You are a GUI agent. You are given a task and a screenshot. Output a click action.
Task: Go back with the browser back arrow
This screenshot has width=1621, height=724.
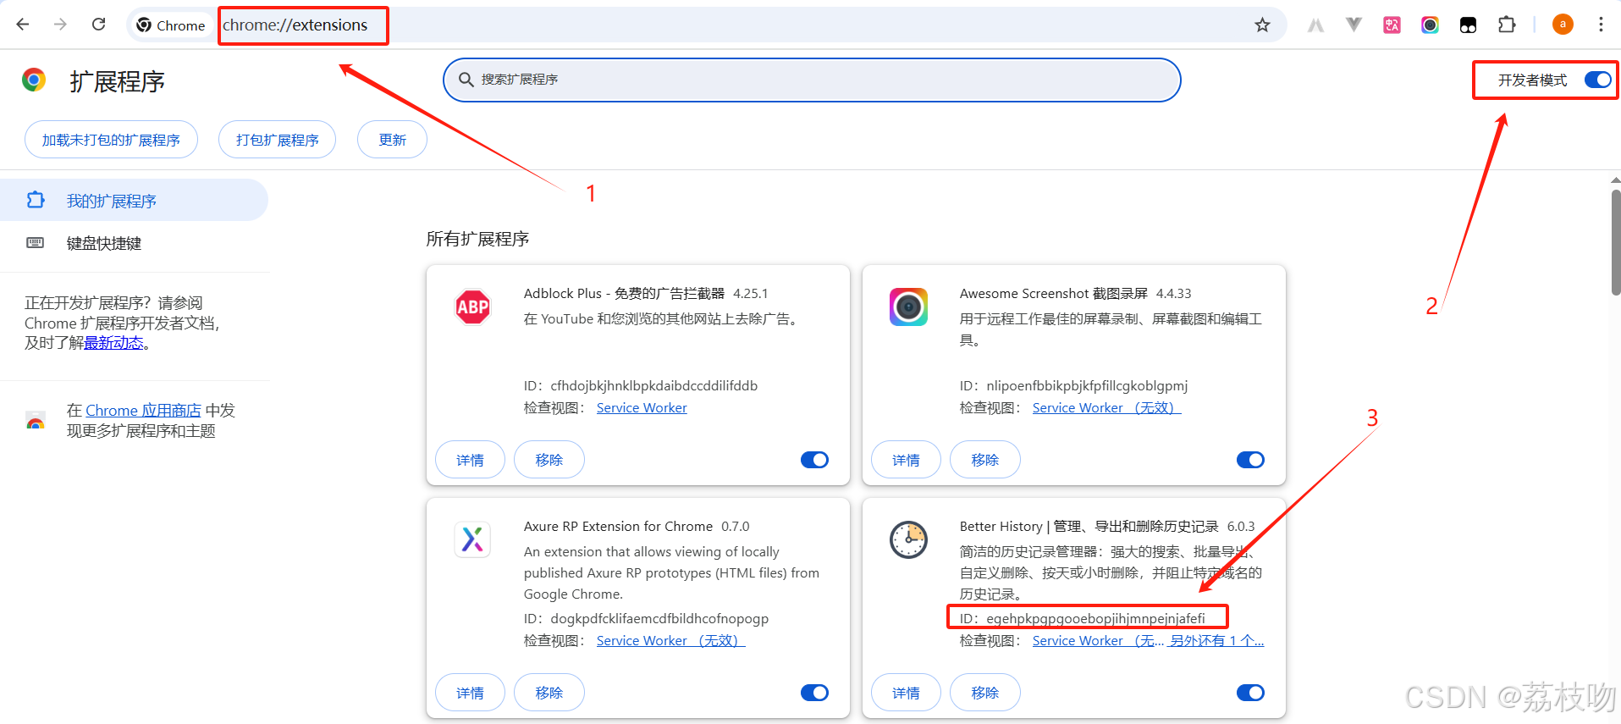(23, 25)
